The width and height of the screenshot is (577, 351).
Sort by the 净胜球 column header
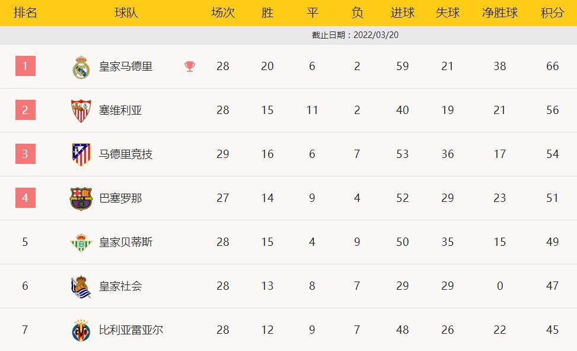(499, 12)
